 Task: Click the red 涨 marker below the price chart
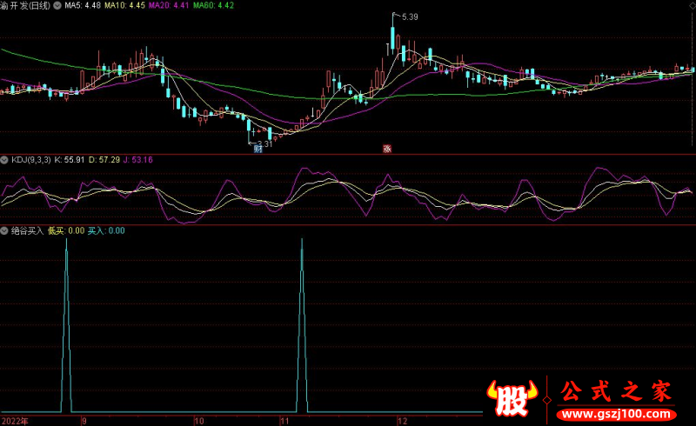(x=386, y=149)
